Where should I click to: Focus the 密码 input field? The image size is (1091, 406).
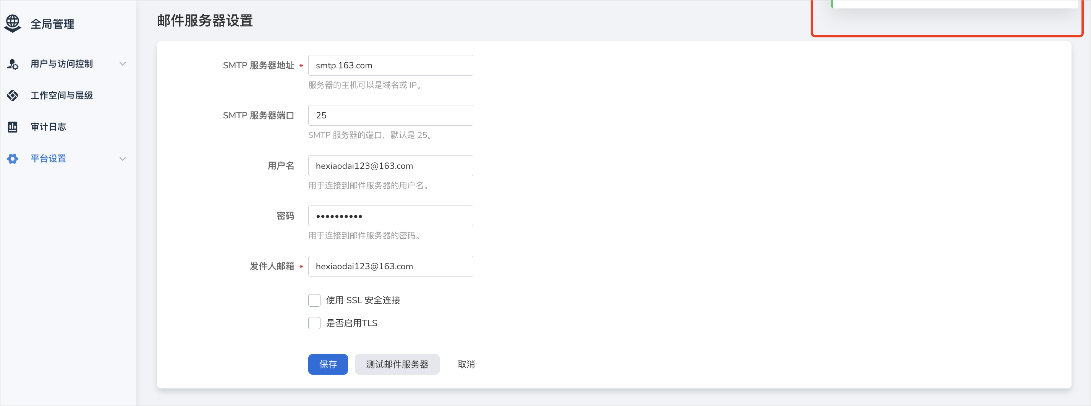390,216
